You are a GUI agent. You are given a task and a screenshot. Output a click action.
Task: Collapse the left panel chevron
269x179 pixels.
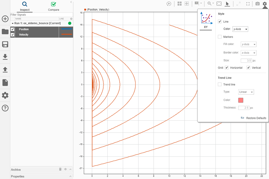[x=71, y=2]
